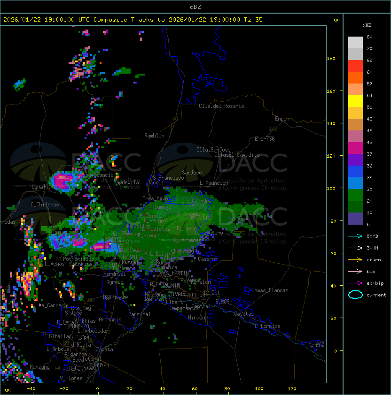
Task: Click the 'L_PAZ' place label
Action: point(317,345)
